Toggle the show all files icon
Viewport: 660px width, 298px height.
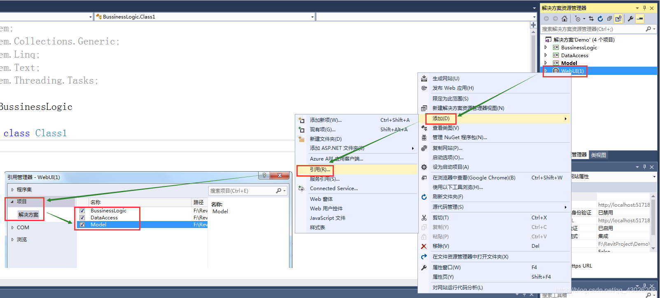click(x=618, y=19)
